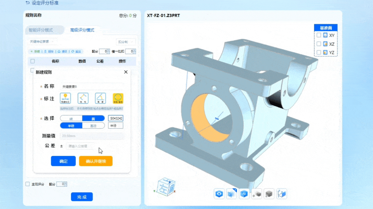The width and height of the screenshot is (373, 209).
Task: Check the XY datum plane checkbox
Action: coord(319,35)
